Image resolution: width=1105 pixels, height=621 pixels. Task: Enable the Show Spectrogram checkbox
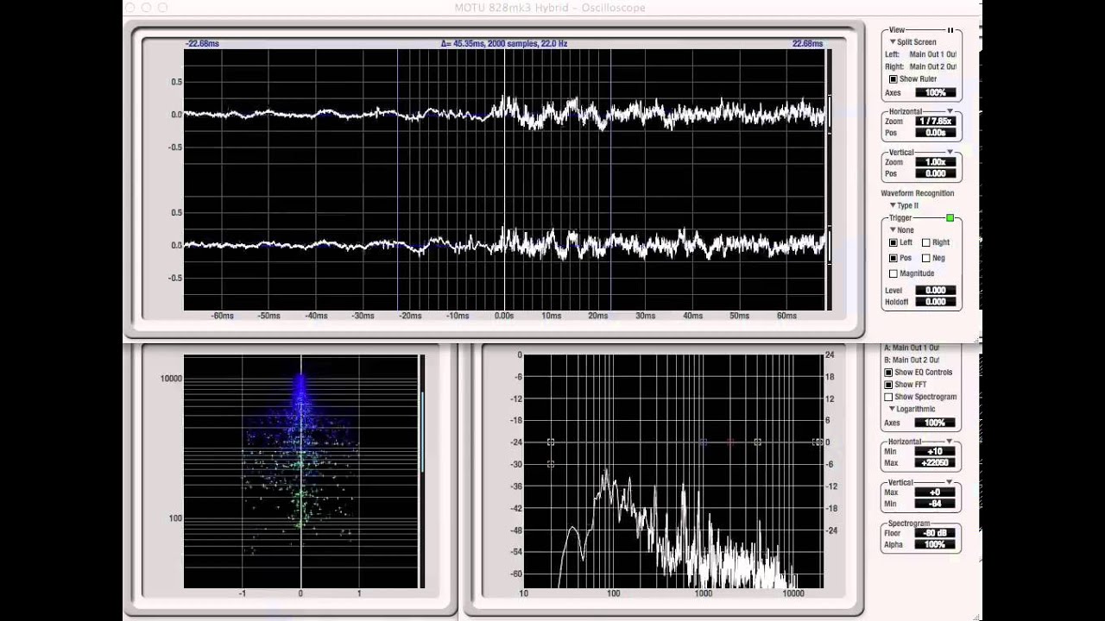coord(888,397)
